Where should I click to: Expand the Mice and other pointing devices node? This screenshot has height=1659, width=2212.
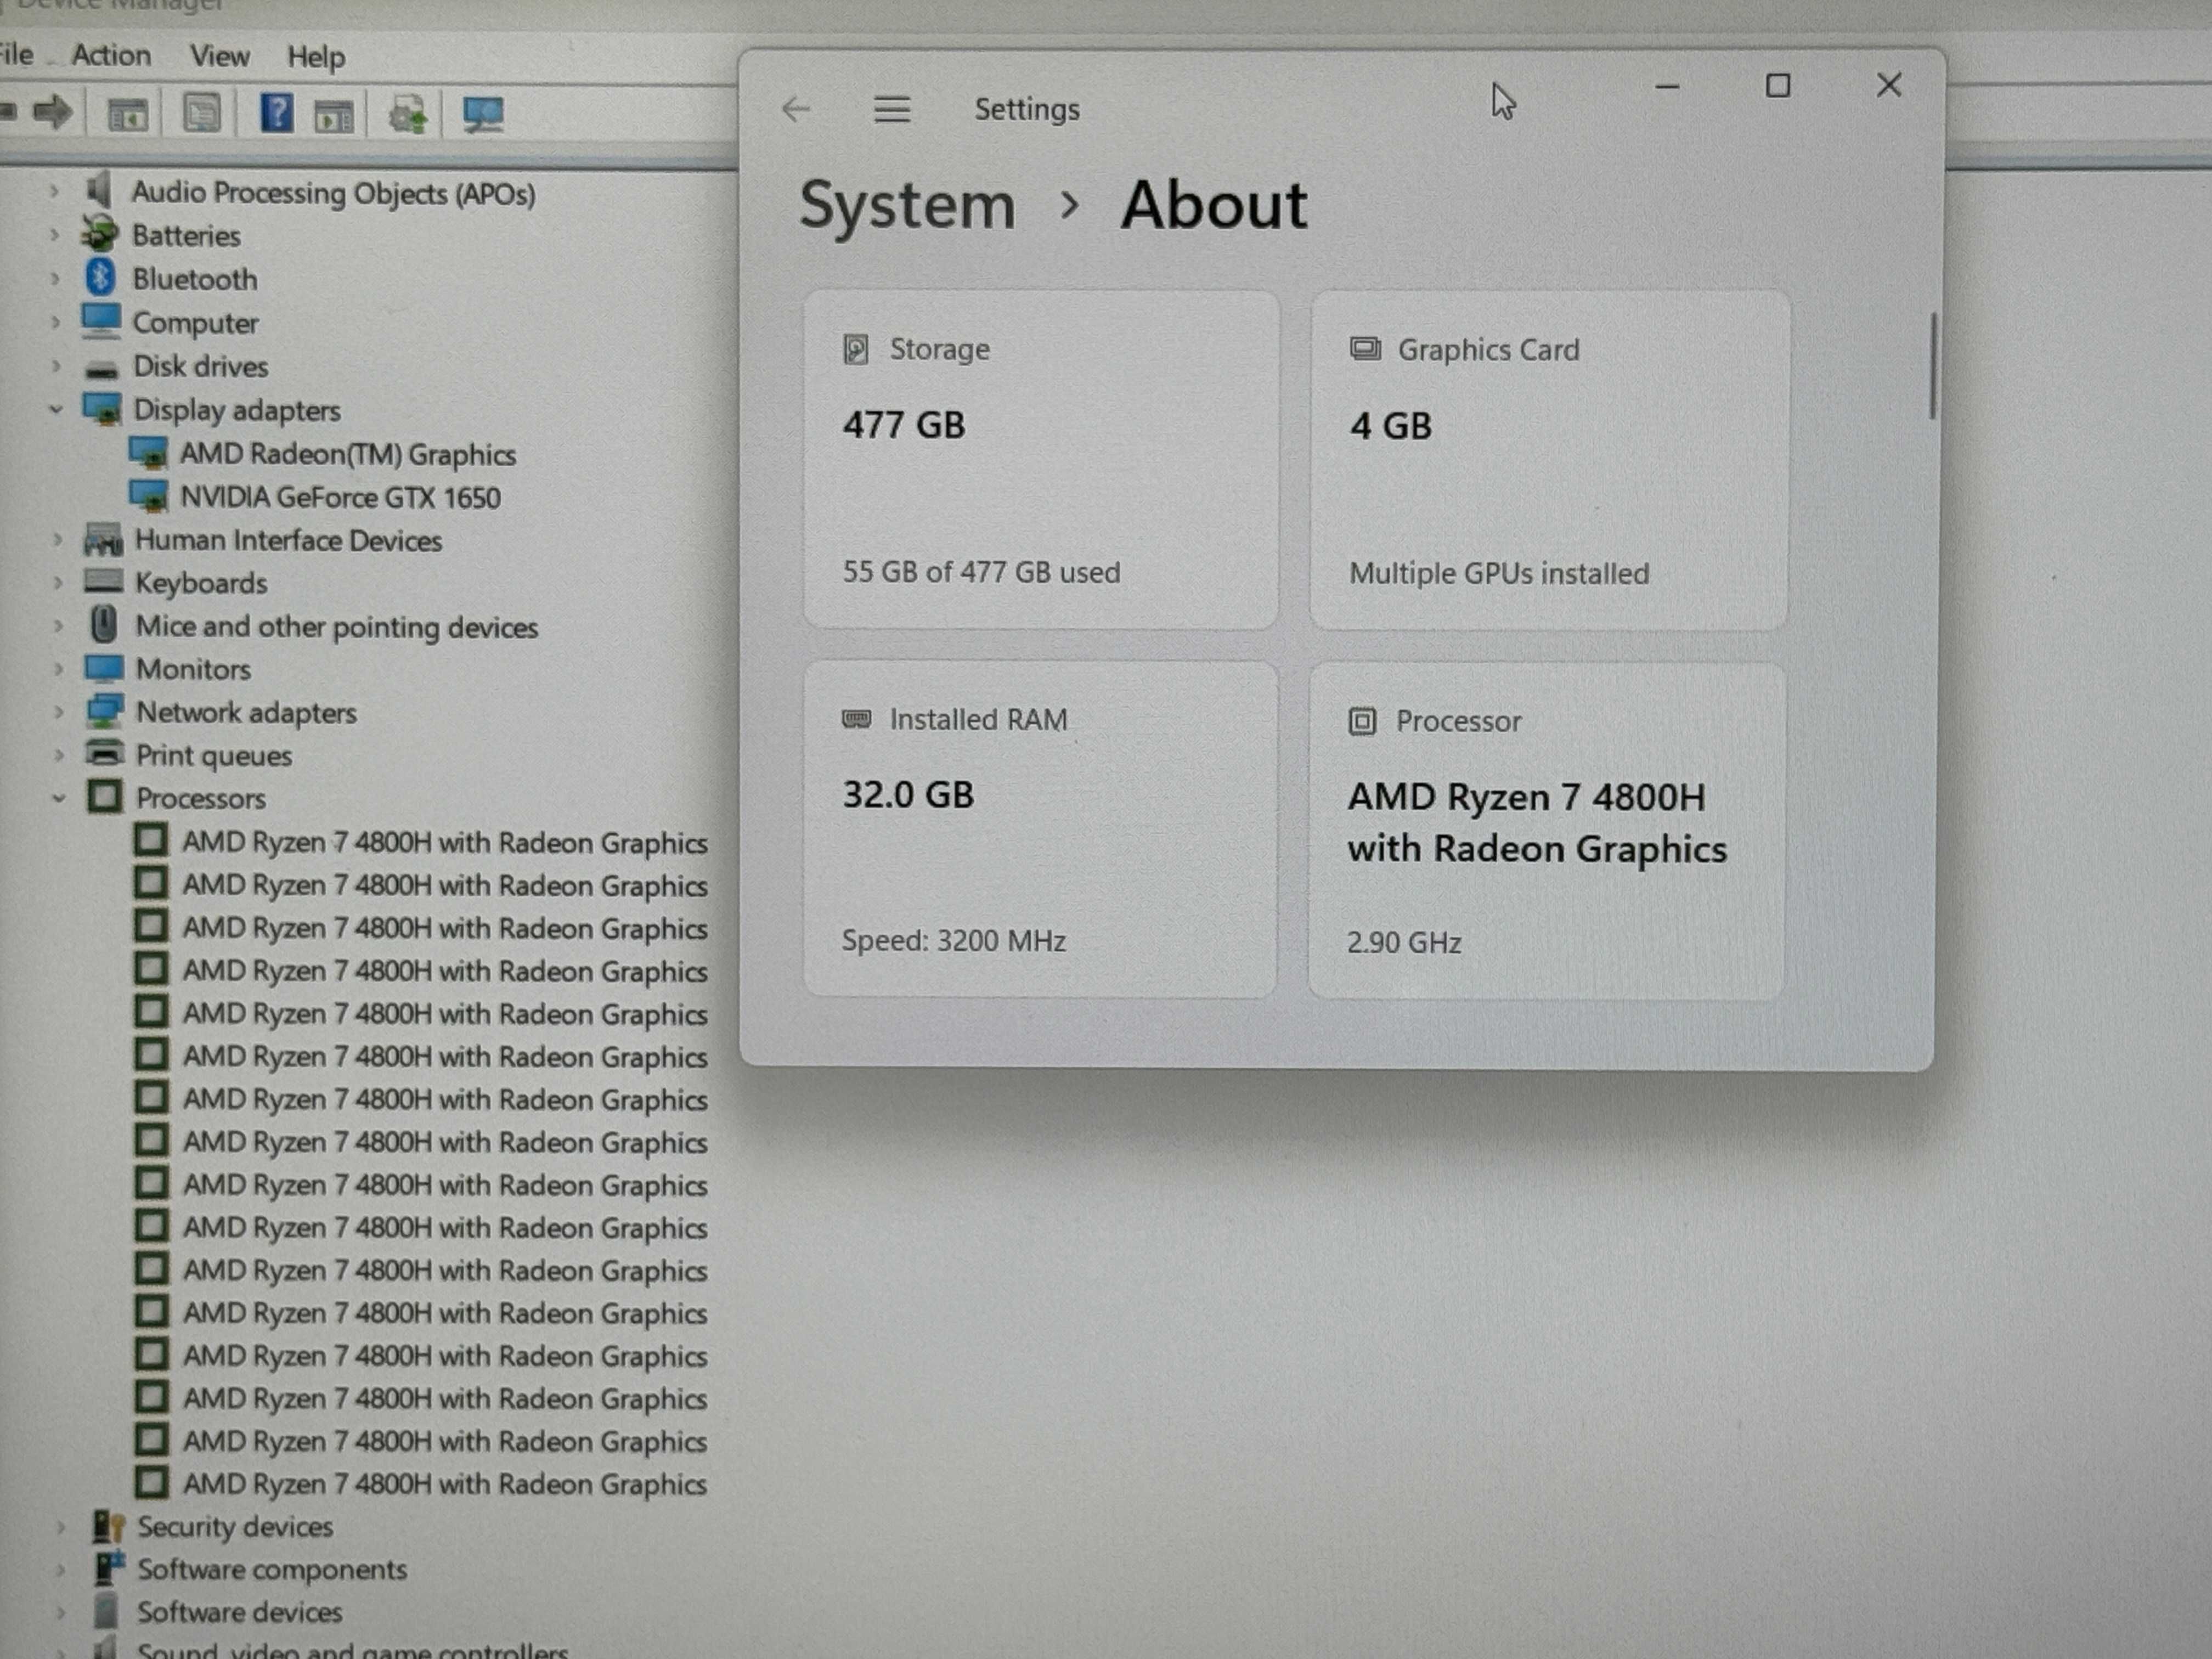click(x=58, y=626)
